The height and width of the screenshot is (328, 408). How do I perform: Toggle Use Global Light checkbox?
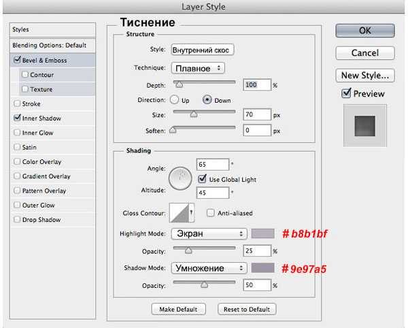pyautogui.click(x=202, y=179)
